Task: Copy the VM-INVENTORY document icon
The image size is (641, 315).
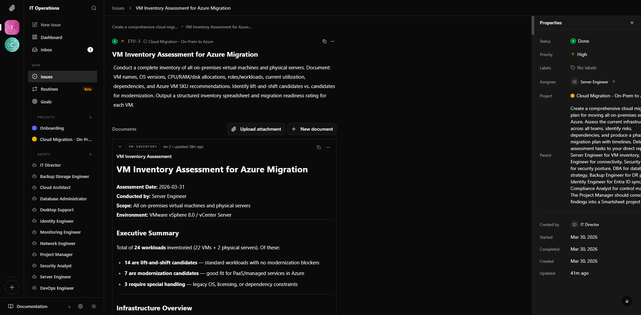Action: tap(318, 147)
